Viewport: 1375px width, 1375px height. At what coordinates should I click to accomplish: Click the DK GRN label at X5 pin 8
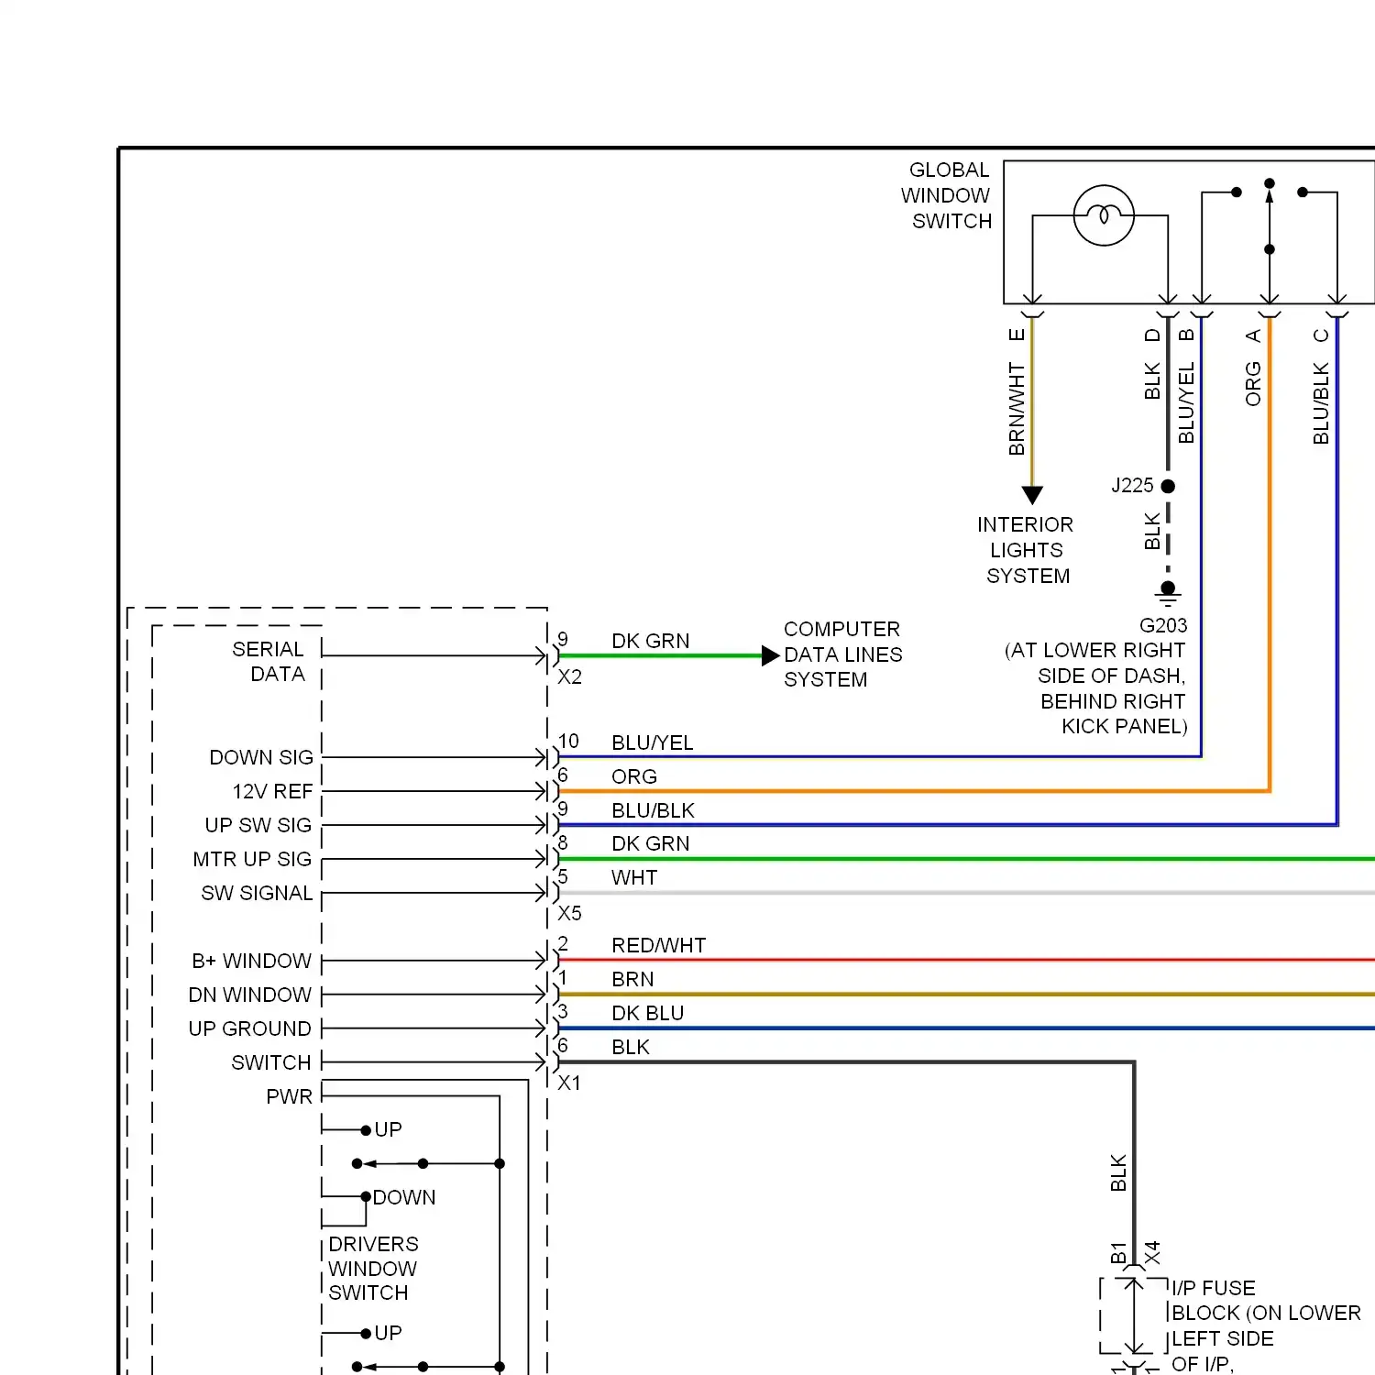650,843
